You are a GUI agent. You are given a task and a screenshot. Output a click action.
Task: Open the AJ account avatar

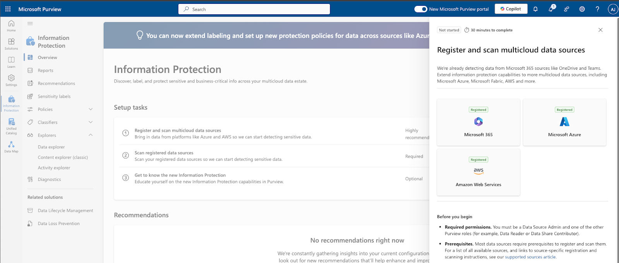click(612, 9)
